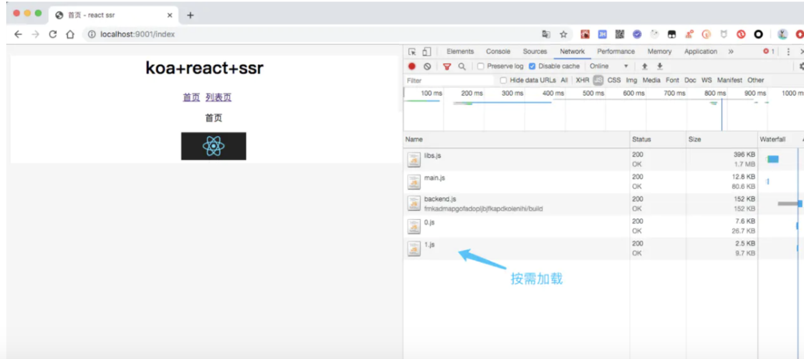This screenshot has height=359, width=804.
Task: Click the import HAR upload arrow
Action: coord(645,66)
